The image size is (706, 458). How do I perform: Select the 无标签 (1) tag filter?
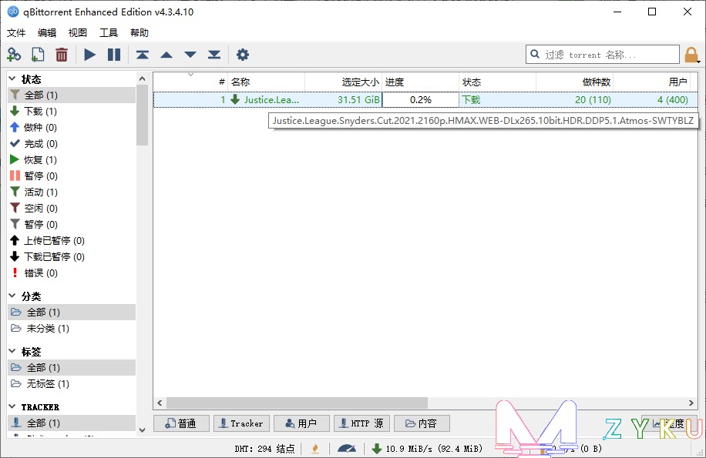[x=72, y=384]
